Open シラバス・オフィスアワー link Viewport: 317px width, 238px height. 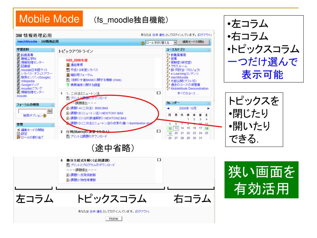tap(37, 73)
